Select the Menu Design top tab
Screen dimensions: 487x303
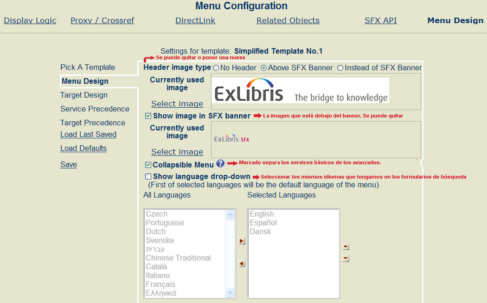pyautogui.click(x=455, y=20)
